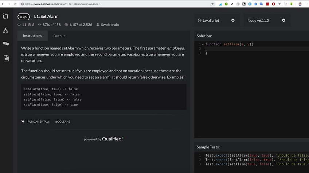Open the docs page icon in sidebar
This screenshot has height=173, width=309.
click(6, 58)
